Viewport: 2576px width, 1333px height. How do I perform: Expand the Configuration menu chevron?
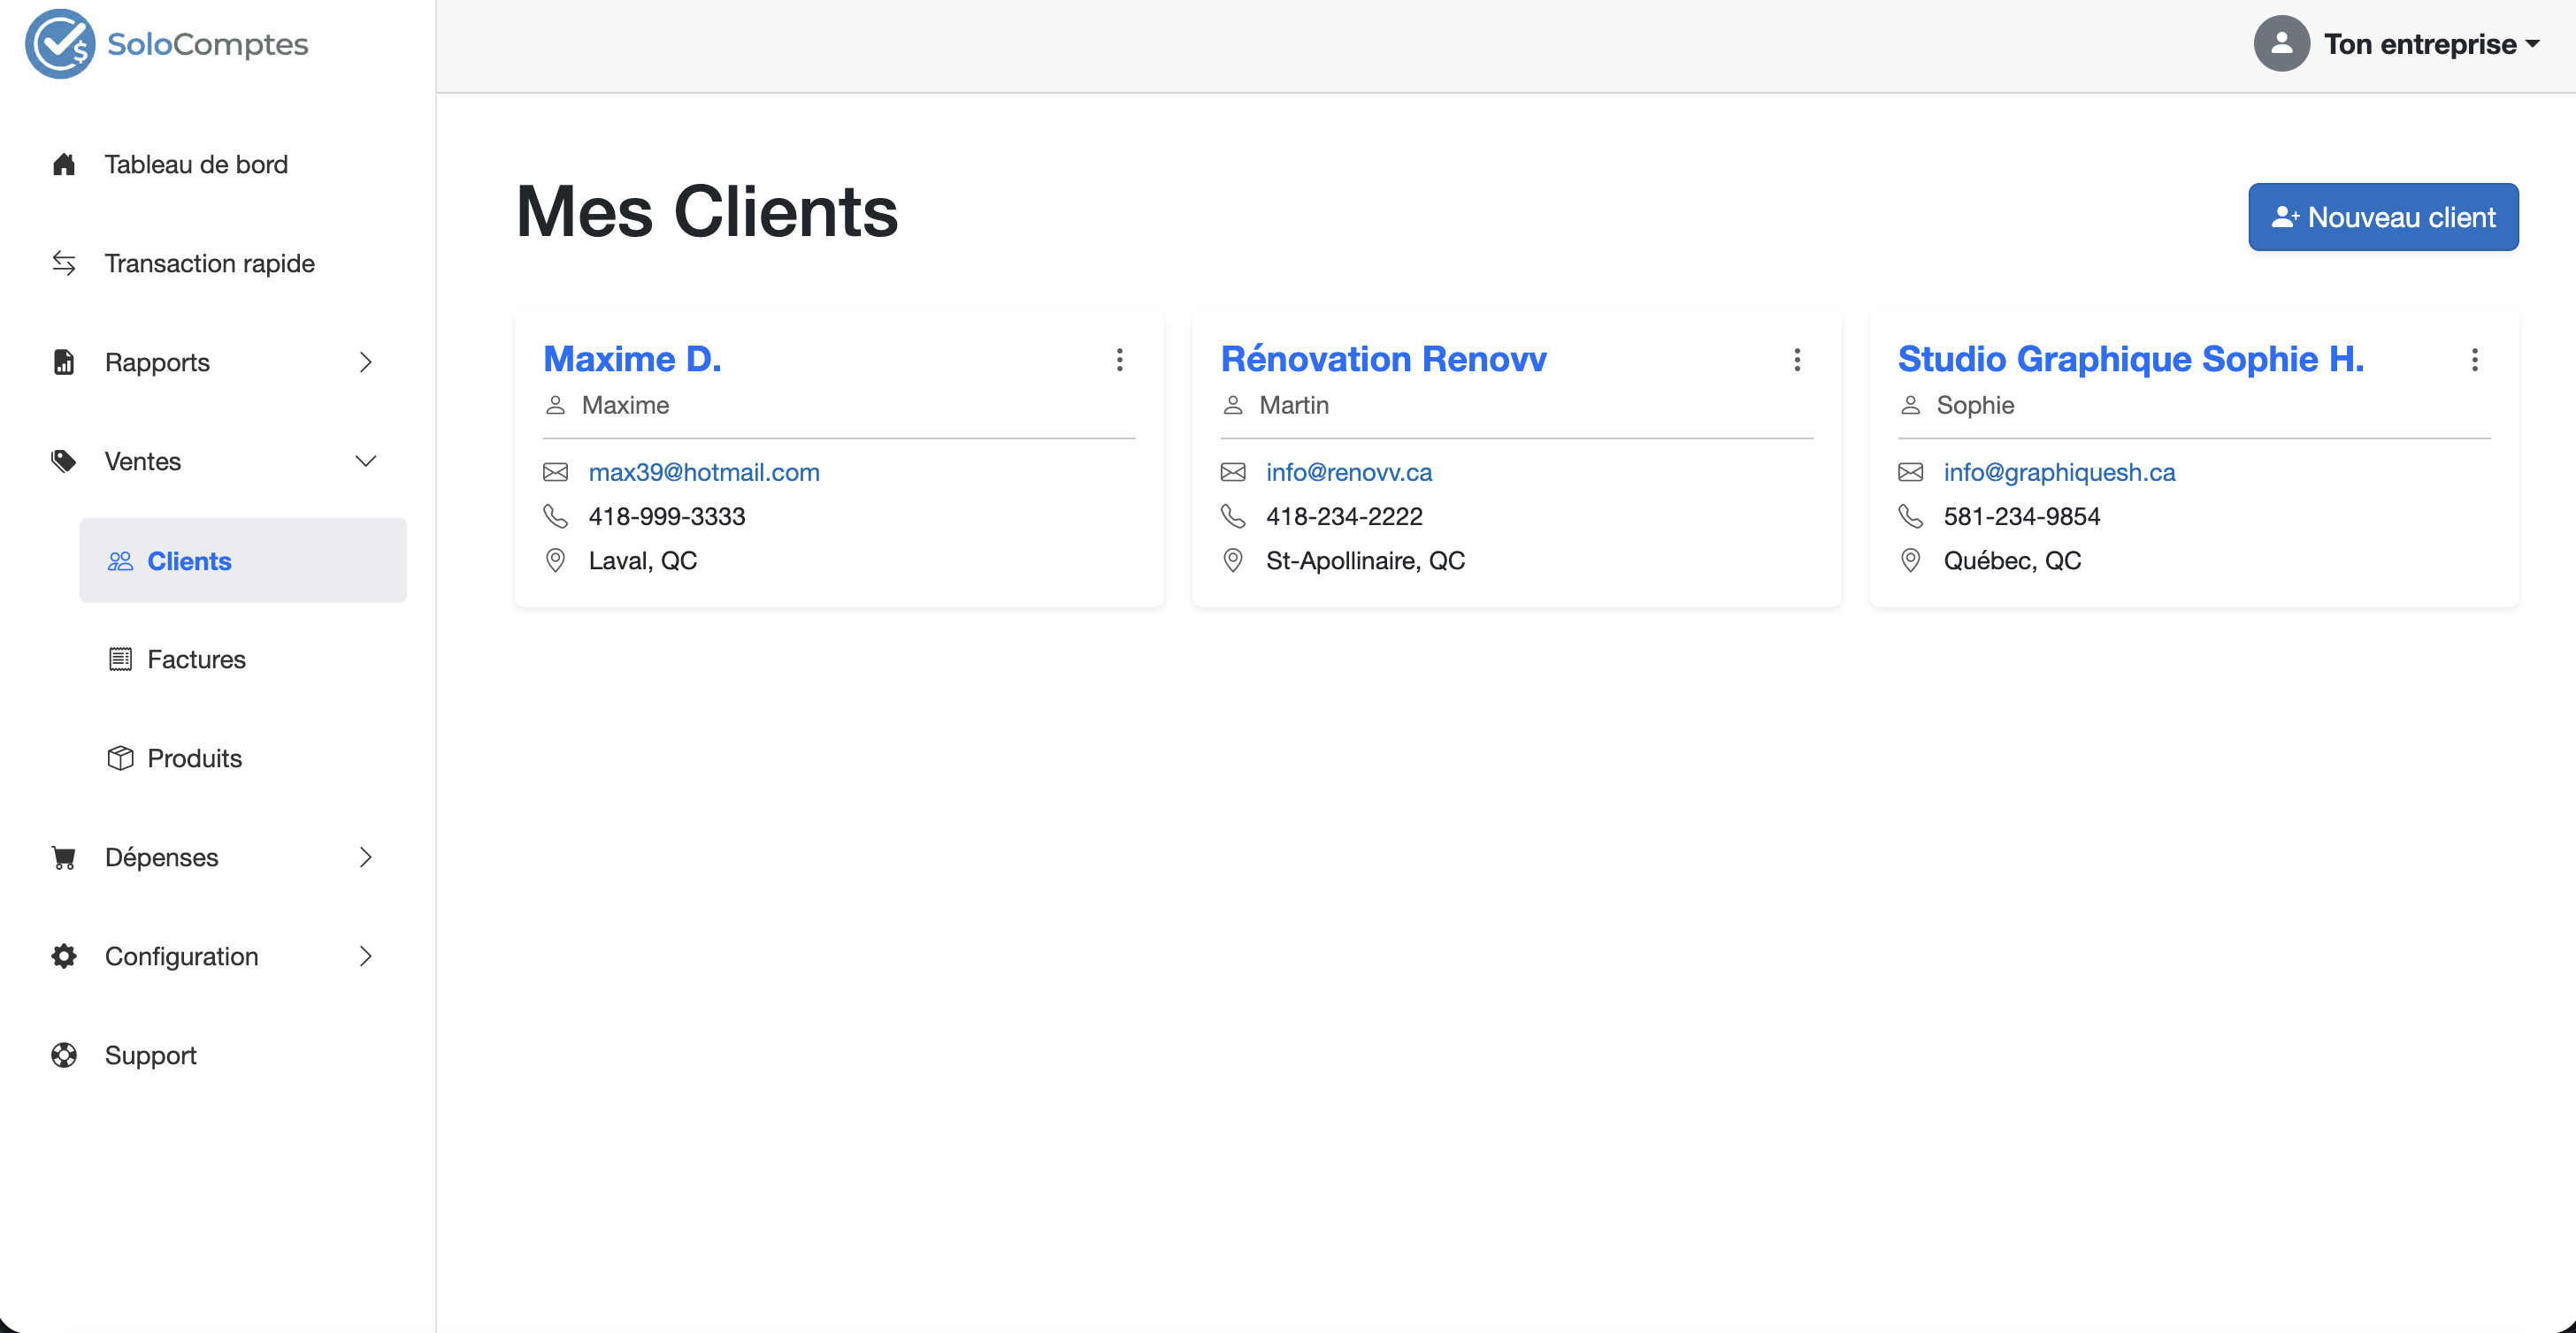(x=366, y=956)
